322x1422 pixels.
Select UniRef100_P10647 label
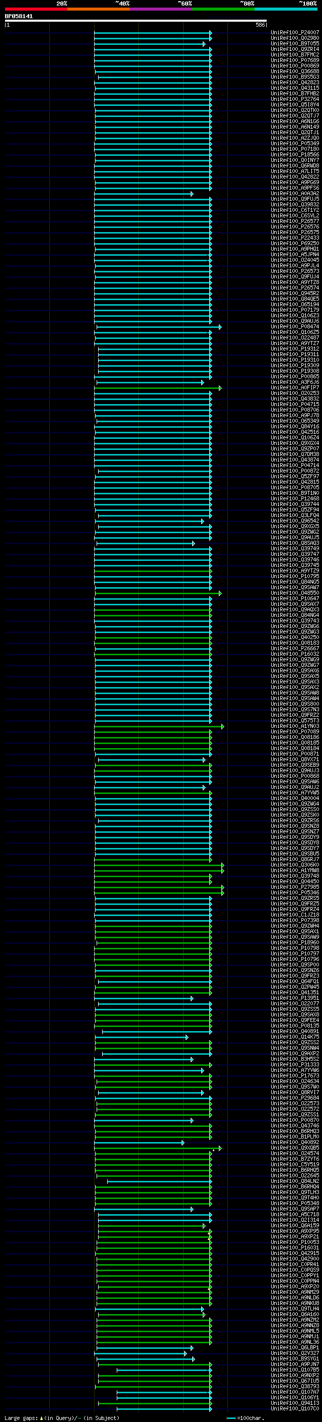coord(295,598)
